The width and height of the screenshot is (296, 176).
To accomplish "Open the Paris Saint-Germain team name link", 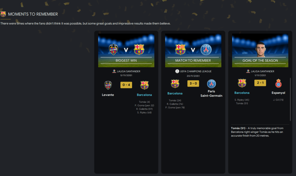I will click(211, 93).
